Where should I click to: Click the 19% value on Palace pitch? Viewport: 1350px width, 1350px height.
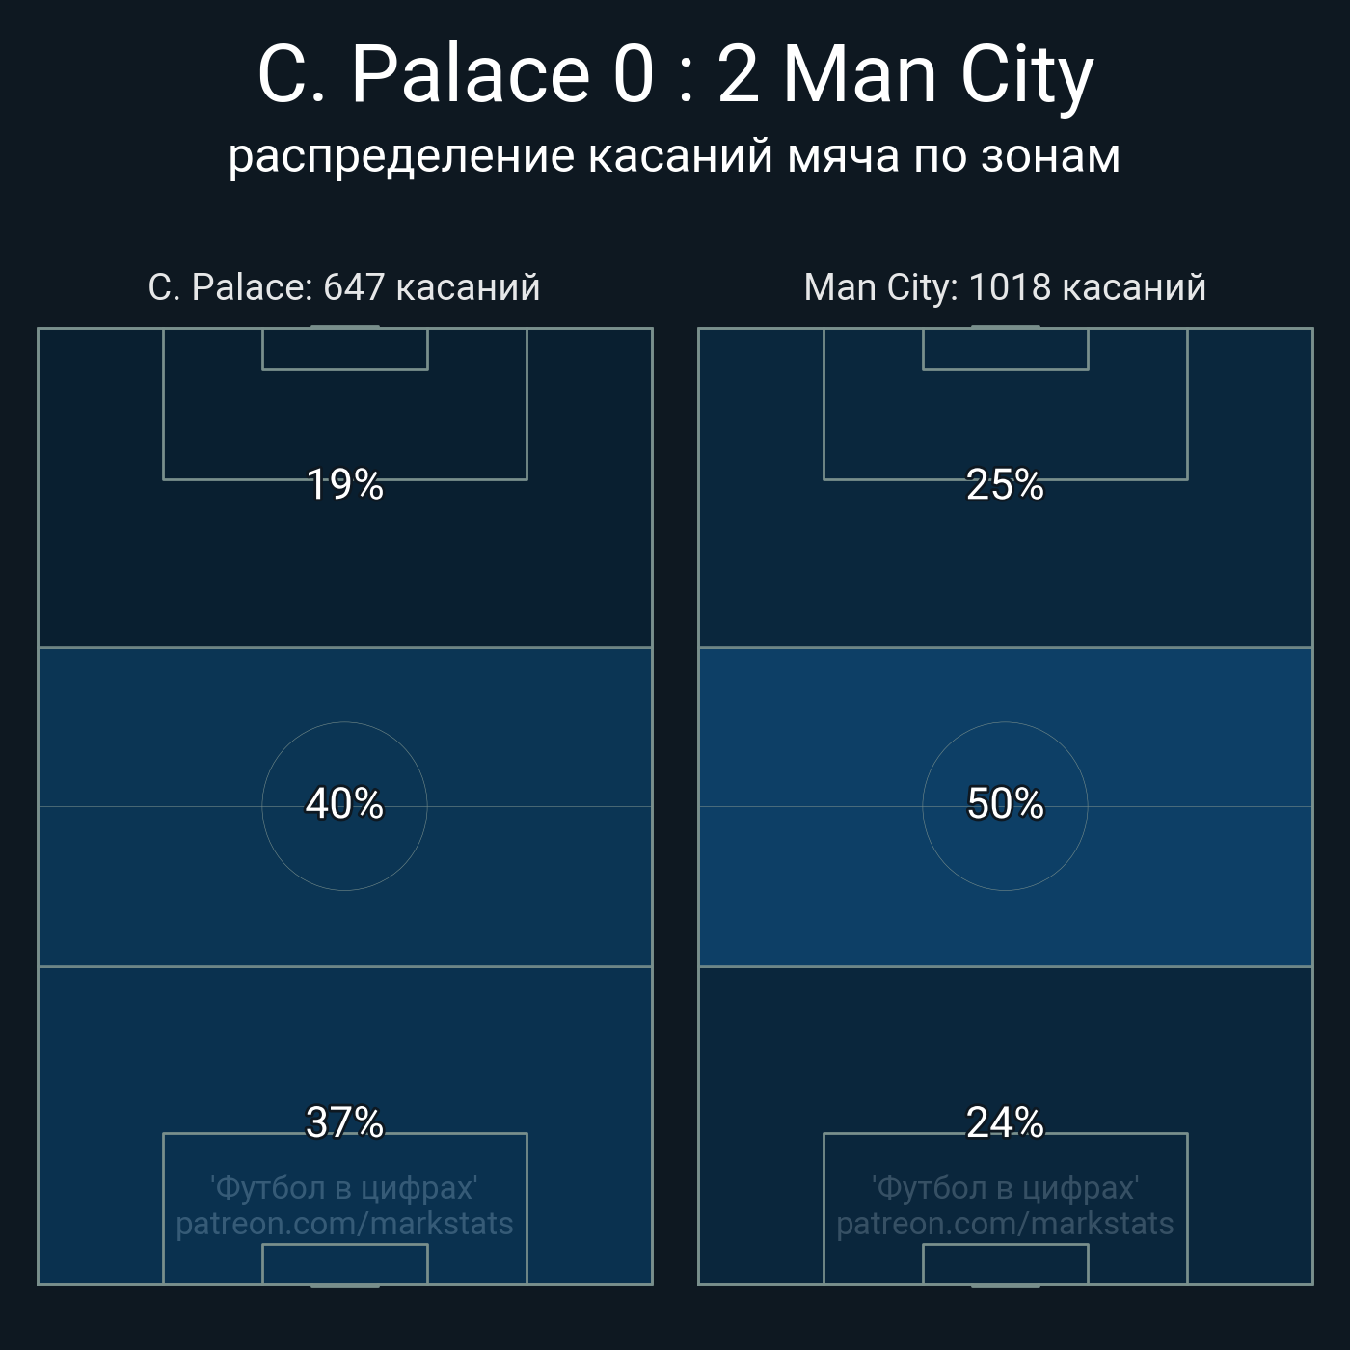[x=344, y=485]
